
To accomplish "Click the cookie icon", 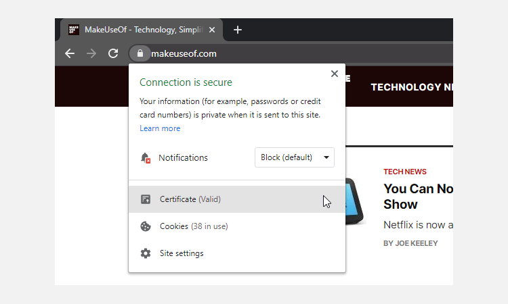I will 145,226.
